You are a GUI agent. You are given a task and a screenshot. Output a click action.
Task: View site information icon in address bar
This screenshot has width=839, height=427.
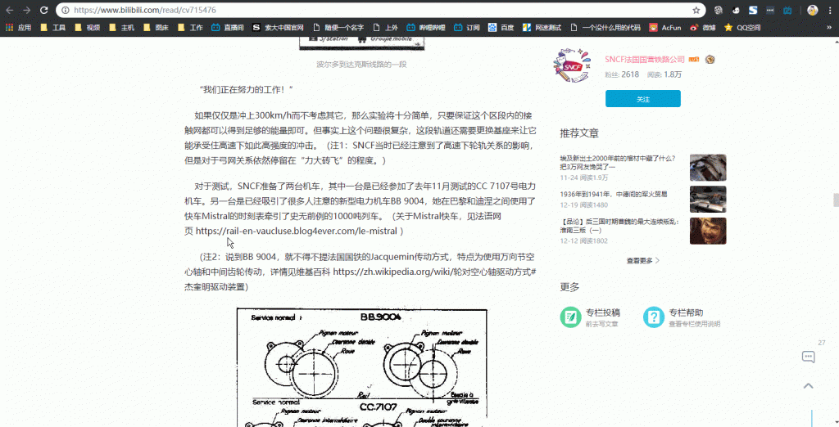[66, 10]
